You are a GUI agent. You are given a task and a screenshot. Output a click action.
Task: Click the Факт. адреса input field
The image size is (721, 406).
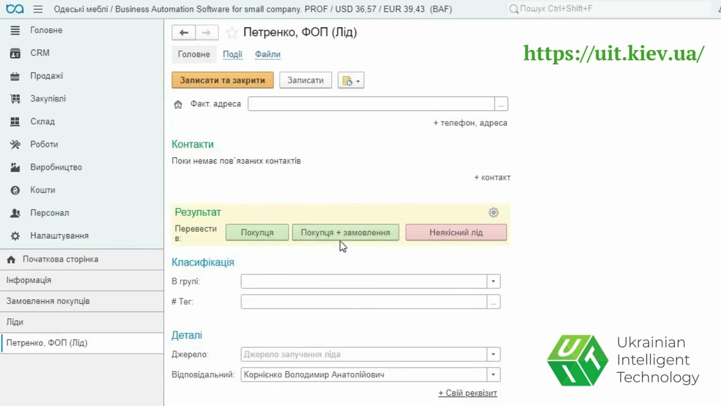[x=371, y=104]
